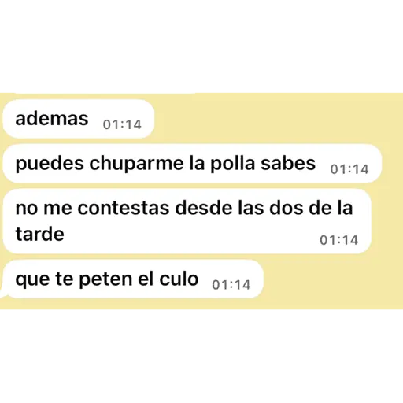
Task: Tap the timestamp on the last message
Action: point(231,285)
